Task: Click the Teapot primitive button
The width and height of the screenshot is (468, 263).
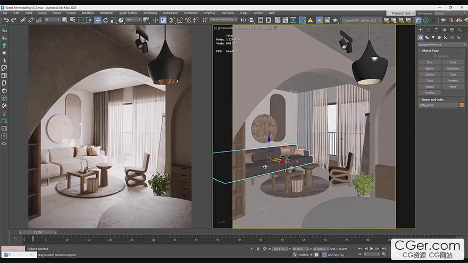Action: [429, 87]
